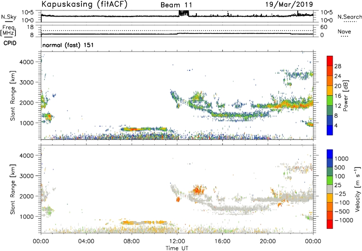
Task: Select the Beam 11 heading
Action: [176, 5]
